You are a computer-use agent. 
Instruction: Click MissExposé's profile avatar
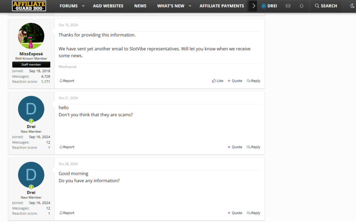coord(31,36)
